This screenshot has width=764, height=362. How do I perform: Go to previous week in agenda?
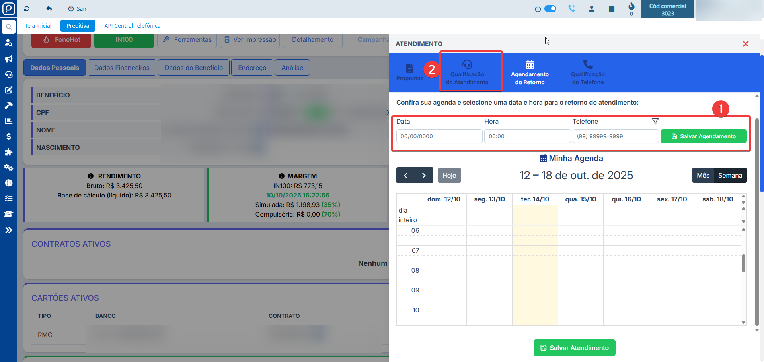click(x=405, y=175)
